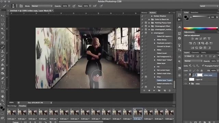Select the Zoom tool
This screenshot has width=219, height=123.
(x=2, y=100)
